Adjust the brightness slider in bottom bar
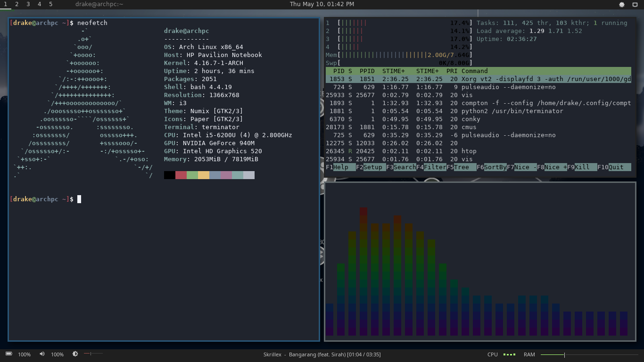 [93, 354]
